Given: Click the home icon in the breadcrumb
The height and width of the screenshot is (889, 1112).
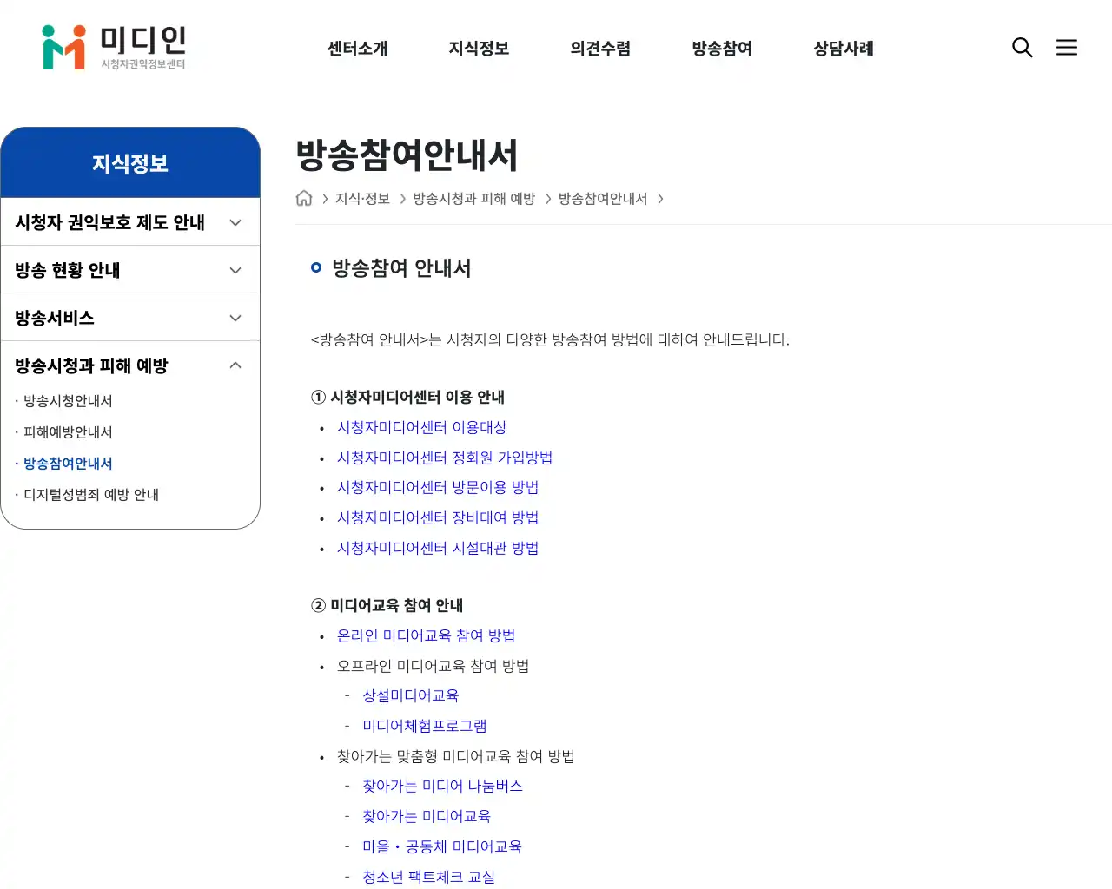Looking at the screenshot, I should [x=304, y=198].
